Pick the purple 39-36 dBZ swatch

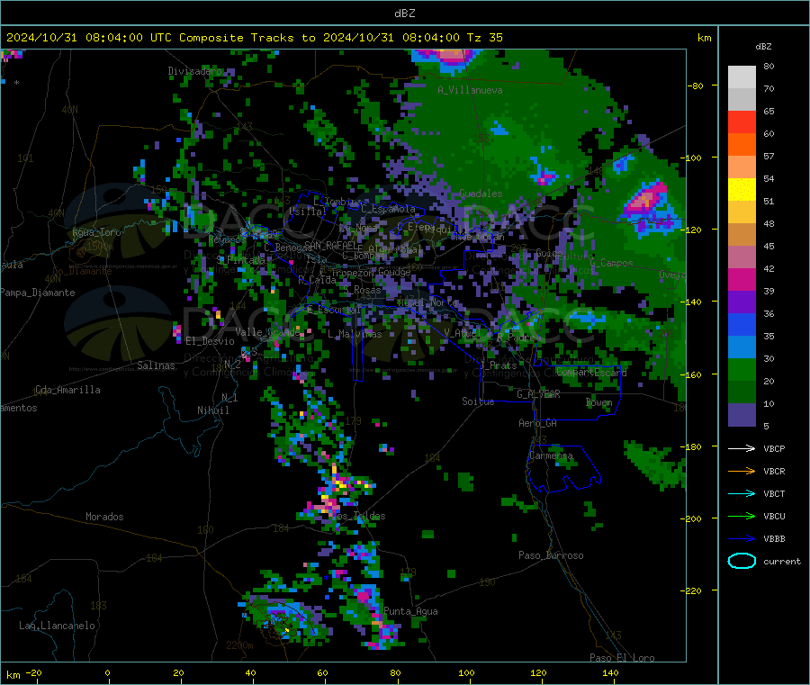(x=742, y=302)
